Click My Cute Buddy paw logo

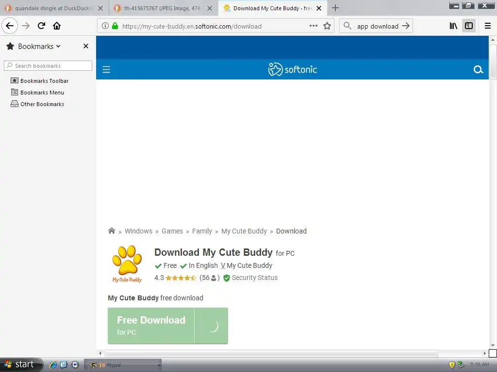click(x=127, y=264)
